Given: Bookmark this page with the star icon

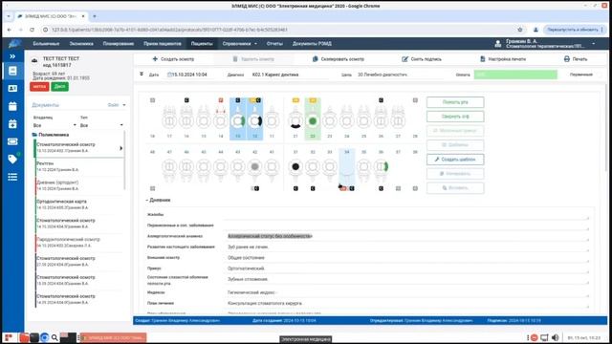Looking at the screenshot, I should coord(520,30).
